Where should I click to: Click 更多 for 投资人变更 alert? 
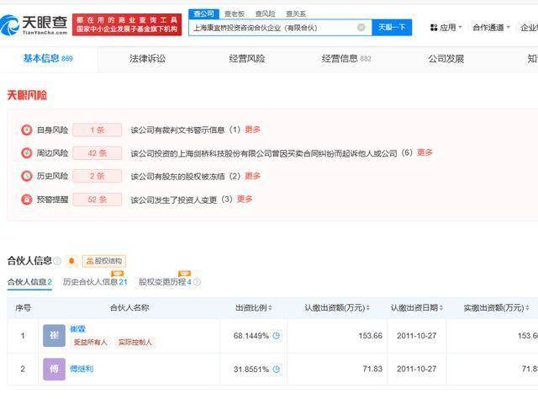(x=245, y=199)
